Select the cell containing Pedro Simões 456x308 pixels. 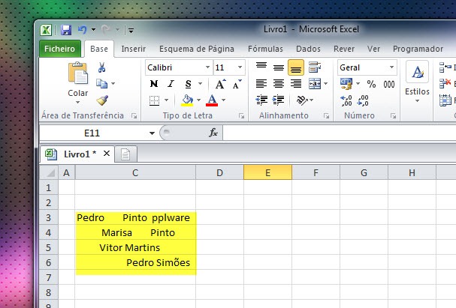click(x=135, y=262)
